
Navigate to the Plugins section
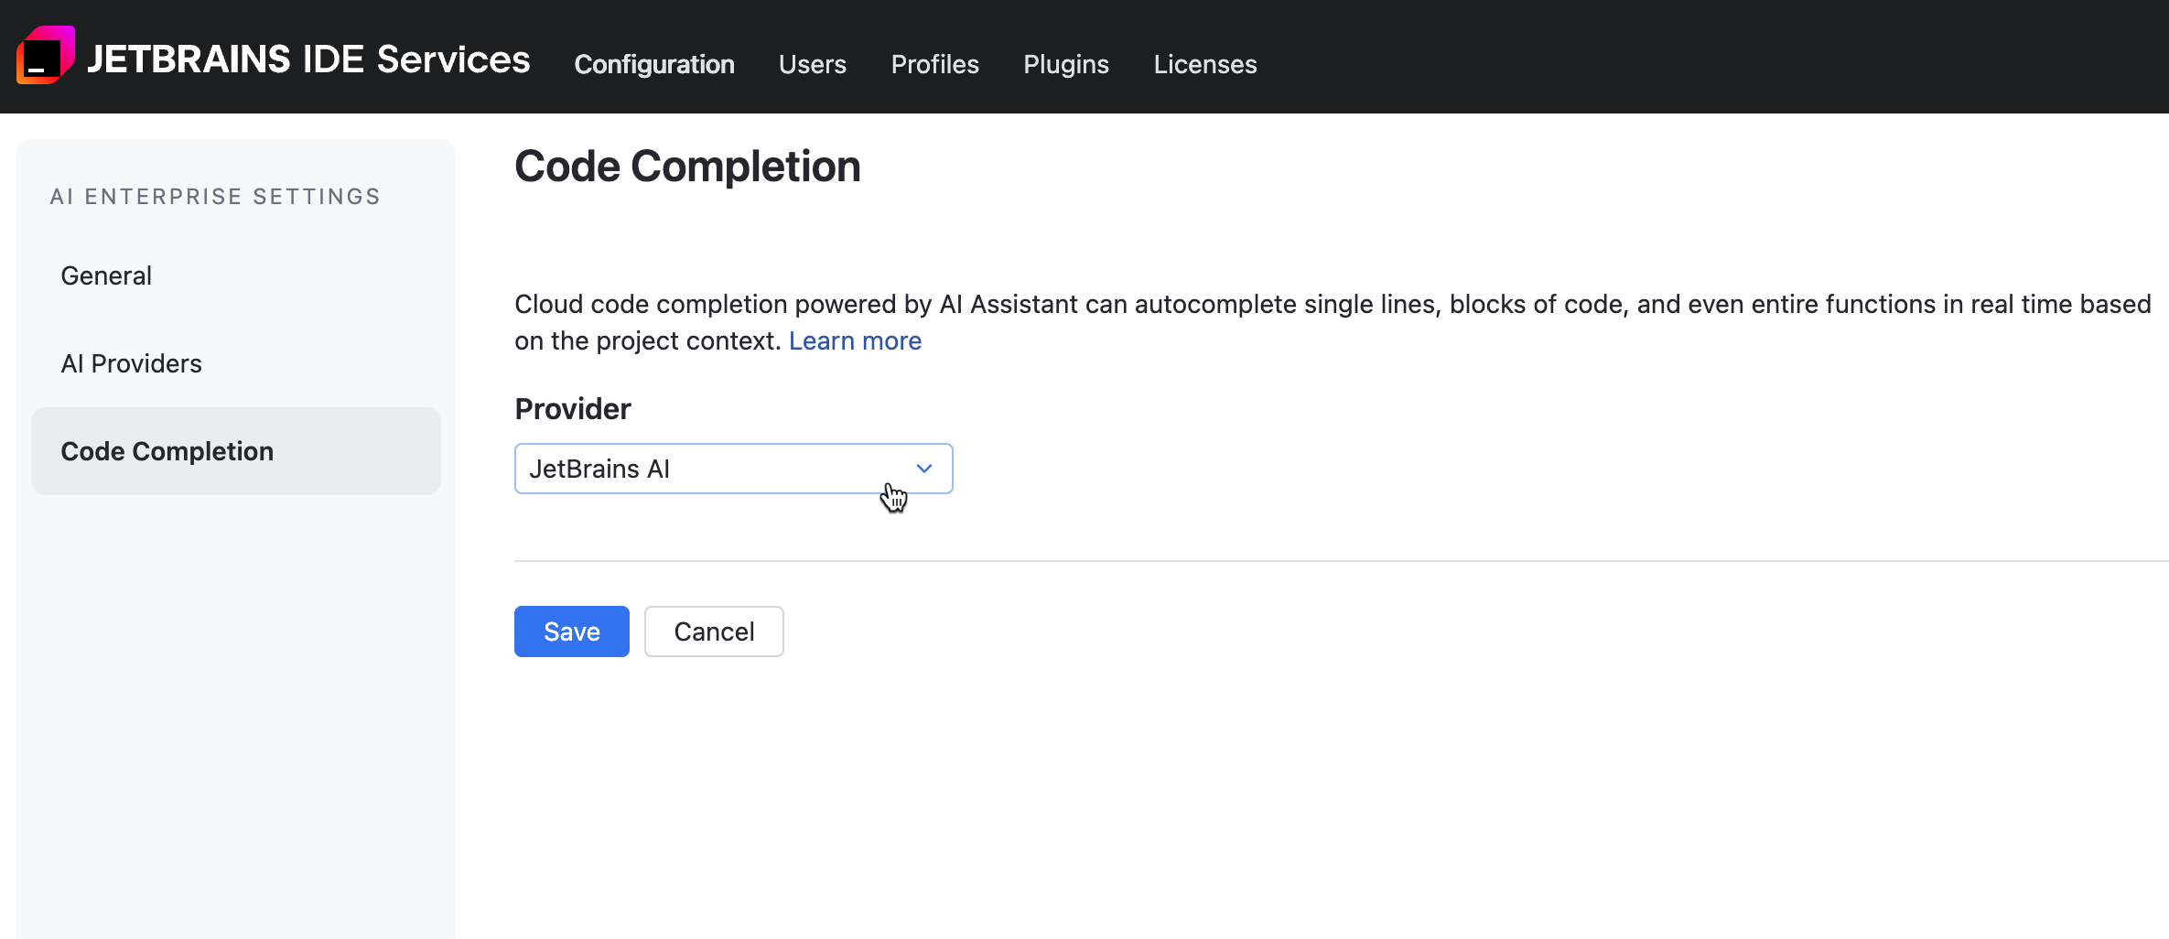pos(1065,64)
